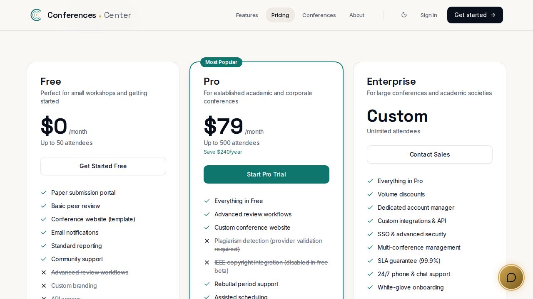This screenshot has height=299, width=533.
Task: Click checkmark next to Paper submission portal
Action: [x=44, y=193]
